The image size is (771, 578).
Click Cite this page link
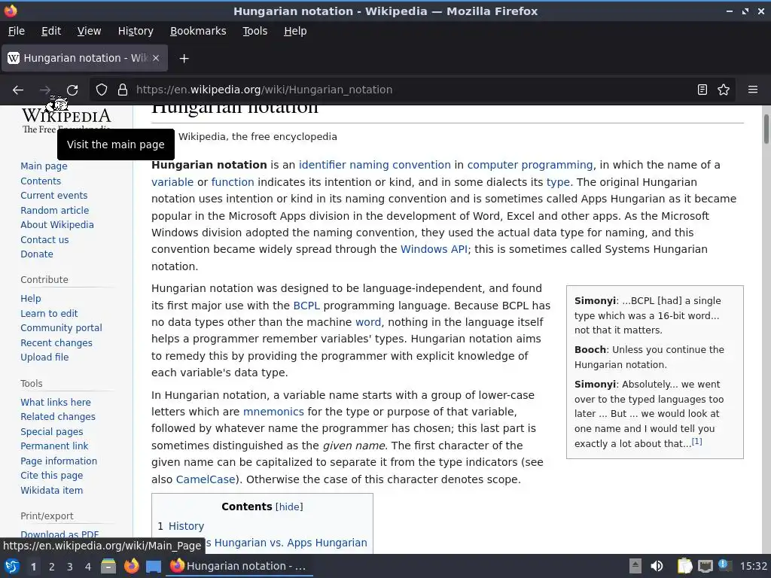tap(52, 476)
